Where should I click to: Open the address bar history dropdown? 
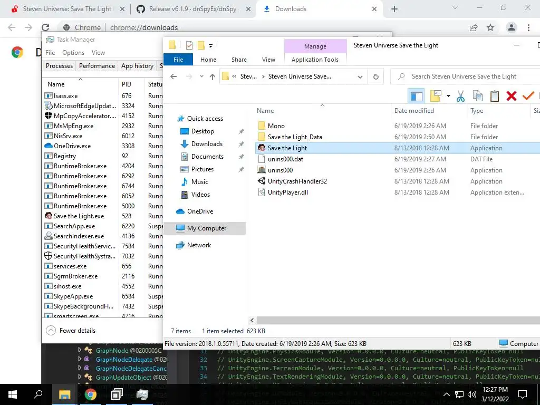click(x=360, y=77)
